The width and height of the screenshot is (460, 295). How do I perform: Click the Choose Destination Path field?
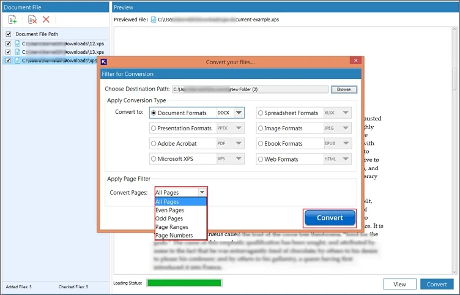[250, 89]
